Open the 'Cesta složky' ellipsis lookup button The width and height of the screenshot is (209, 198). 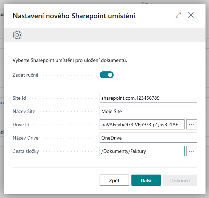(192, 151)
